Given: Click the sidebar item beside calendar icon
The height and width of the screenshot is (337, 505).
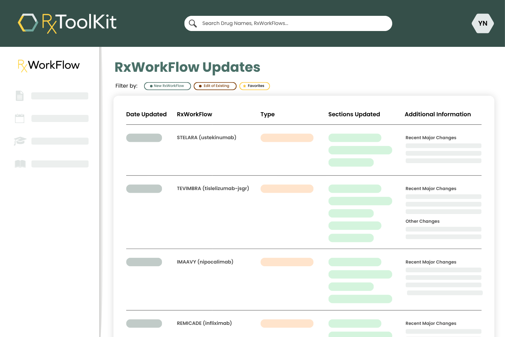Looking at the screenshot, I should click(60, 119).
